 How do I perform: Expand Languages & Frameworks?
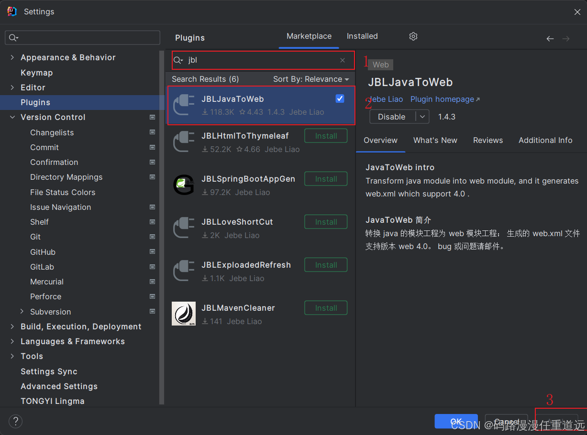pos(12,341)
